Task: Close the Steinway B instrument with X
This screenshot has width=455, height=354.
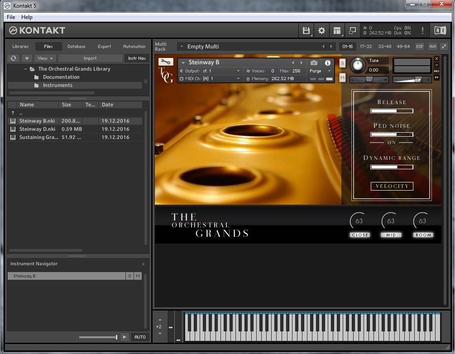Action: tap(436, 58)
